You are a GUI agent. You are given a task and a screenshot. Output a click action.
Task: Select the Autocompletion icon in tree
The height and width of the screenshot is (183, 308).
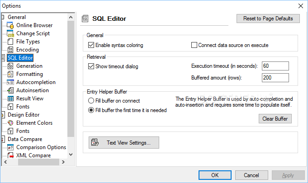point(10,82)
